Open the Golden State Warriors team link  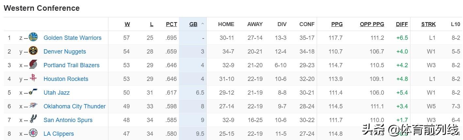point(72,38)
